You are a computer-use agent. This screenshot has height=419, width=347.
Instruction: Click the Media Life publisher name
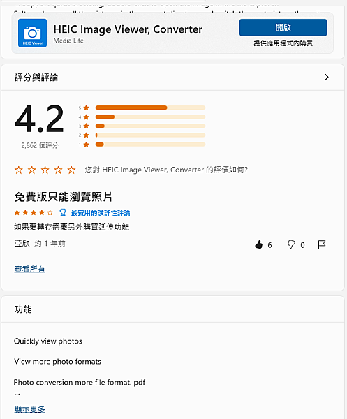[68, 41]
